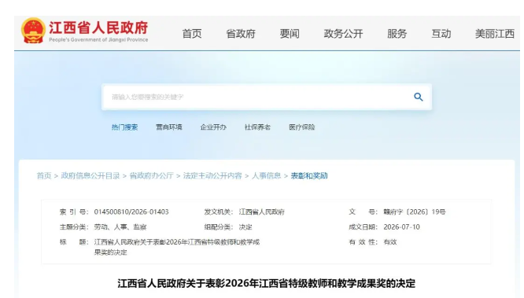
Task: Click validity value 有效
Action: [x=390, y=242]
